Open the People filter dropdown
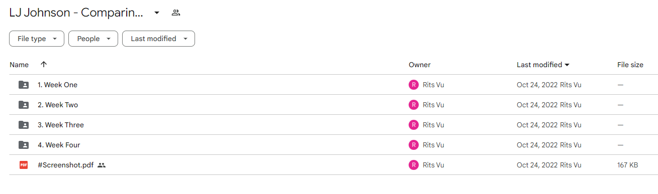The width and height of the screenshot is (658, 194). point(93,39)
